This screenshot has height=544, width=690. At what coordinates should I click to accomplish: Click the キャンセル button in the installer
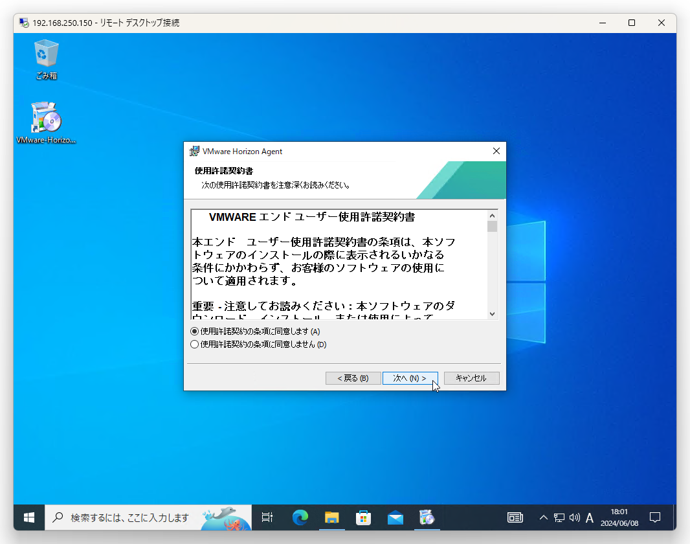(x=471, y=378)
